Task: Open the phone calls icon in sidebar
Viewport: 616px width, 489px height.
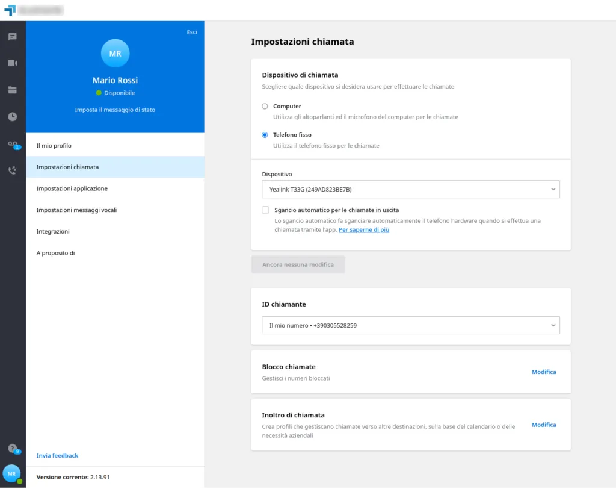Action: point(13,170)
